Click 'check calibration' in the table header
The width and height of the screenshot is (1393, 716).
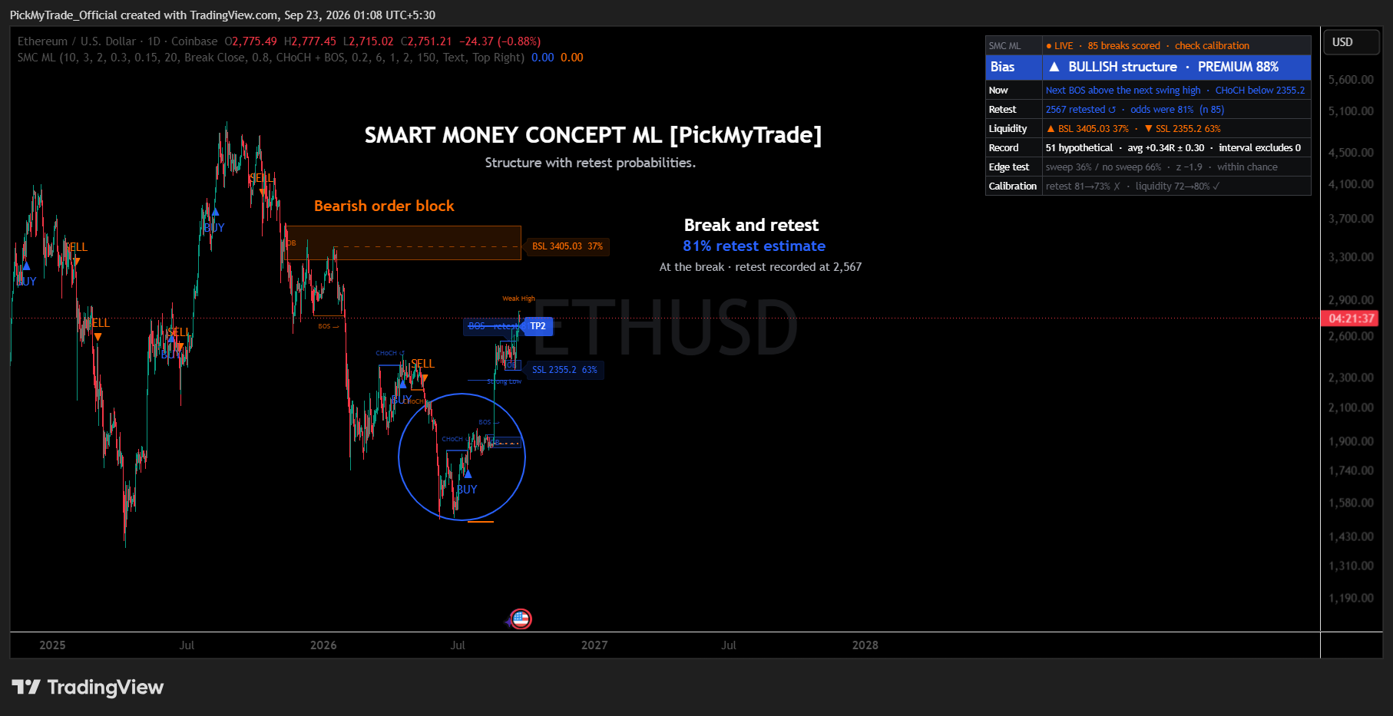(1212, 46)
